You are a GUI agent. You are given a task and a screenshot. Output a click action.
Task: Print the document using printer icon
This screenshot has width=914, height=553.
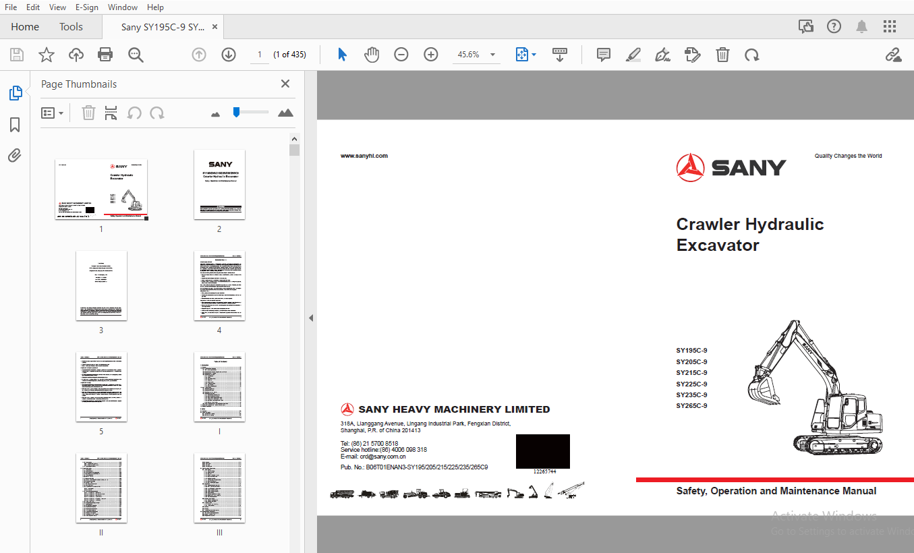coord(105,55)
